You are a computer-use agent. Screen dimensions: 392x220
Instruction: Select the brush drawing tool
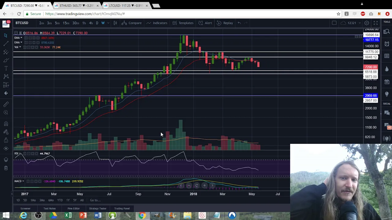[6, 60]
